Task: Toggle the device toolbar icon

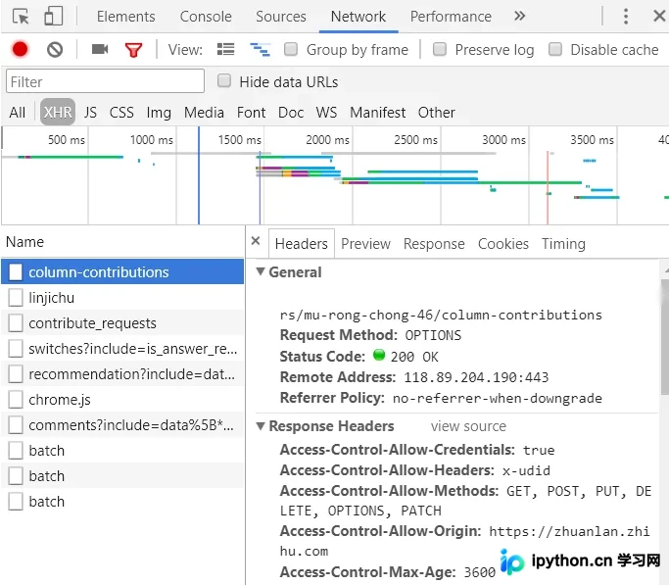Action: click(x=53, y=17)
